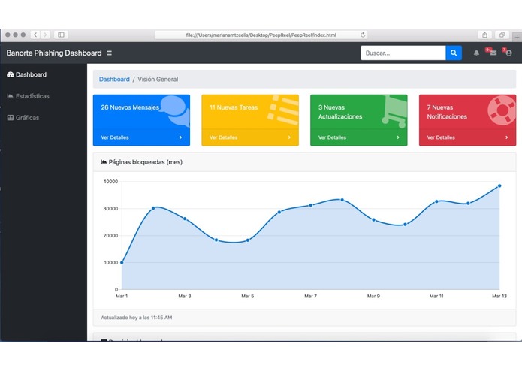Click the 11 Nuevas Tareas text
Image resolution: width=522 pixels, height=371 pixels.
[x=234, y=107]
